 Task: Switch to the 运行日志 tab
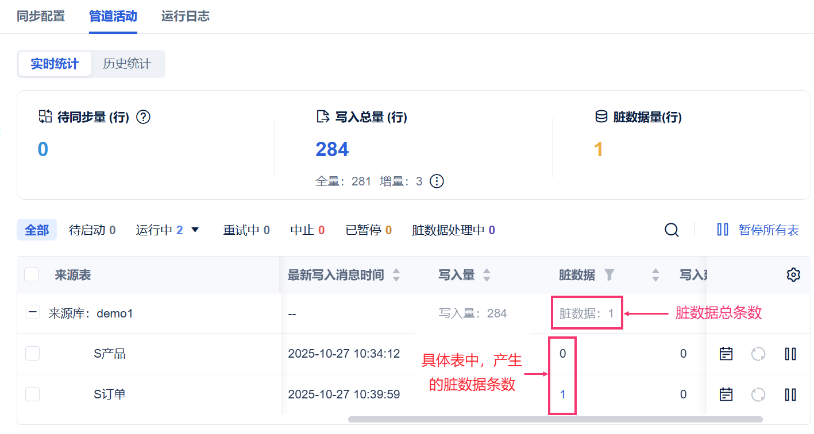tap(185, 16)
